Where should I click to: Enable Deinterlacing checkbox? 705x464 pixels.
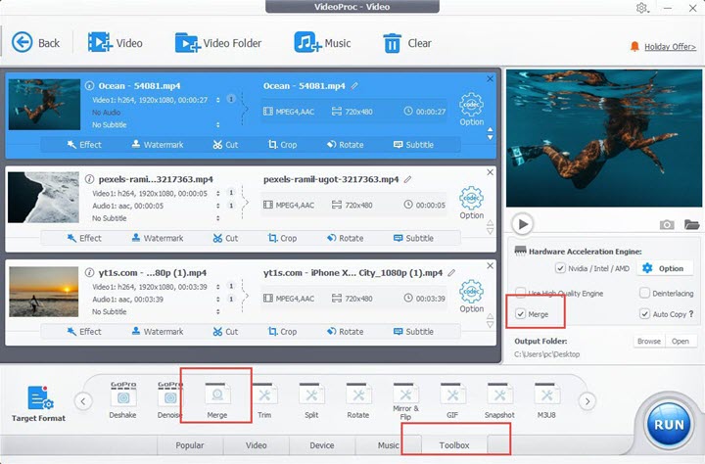point(644,293)
